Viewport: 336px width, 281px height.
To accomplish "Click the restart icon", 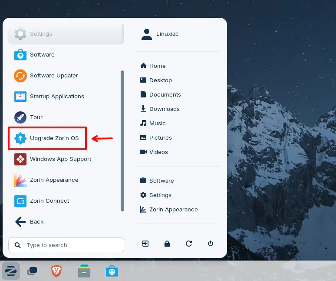I will pyautogui.click(x=189, y=244).
